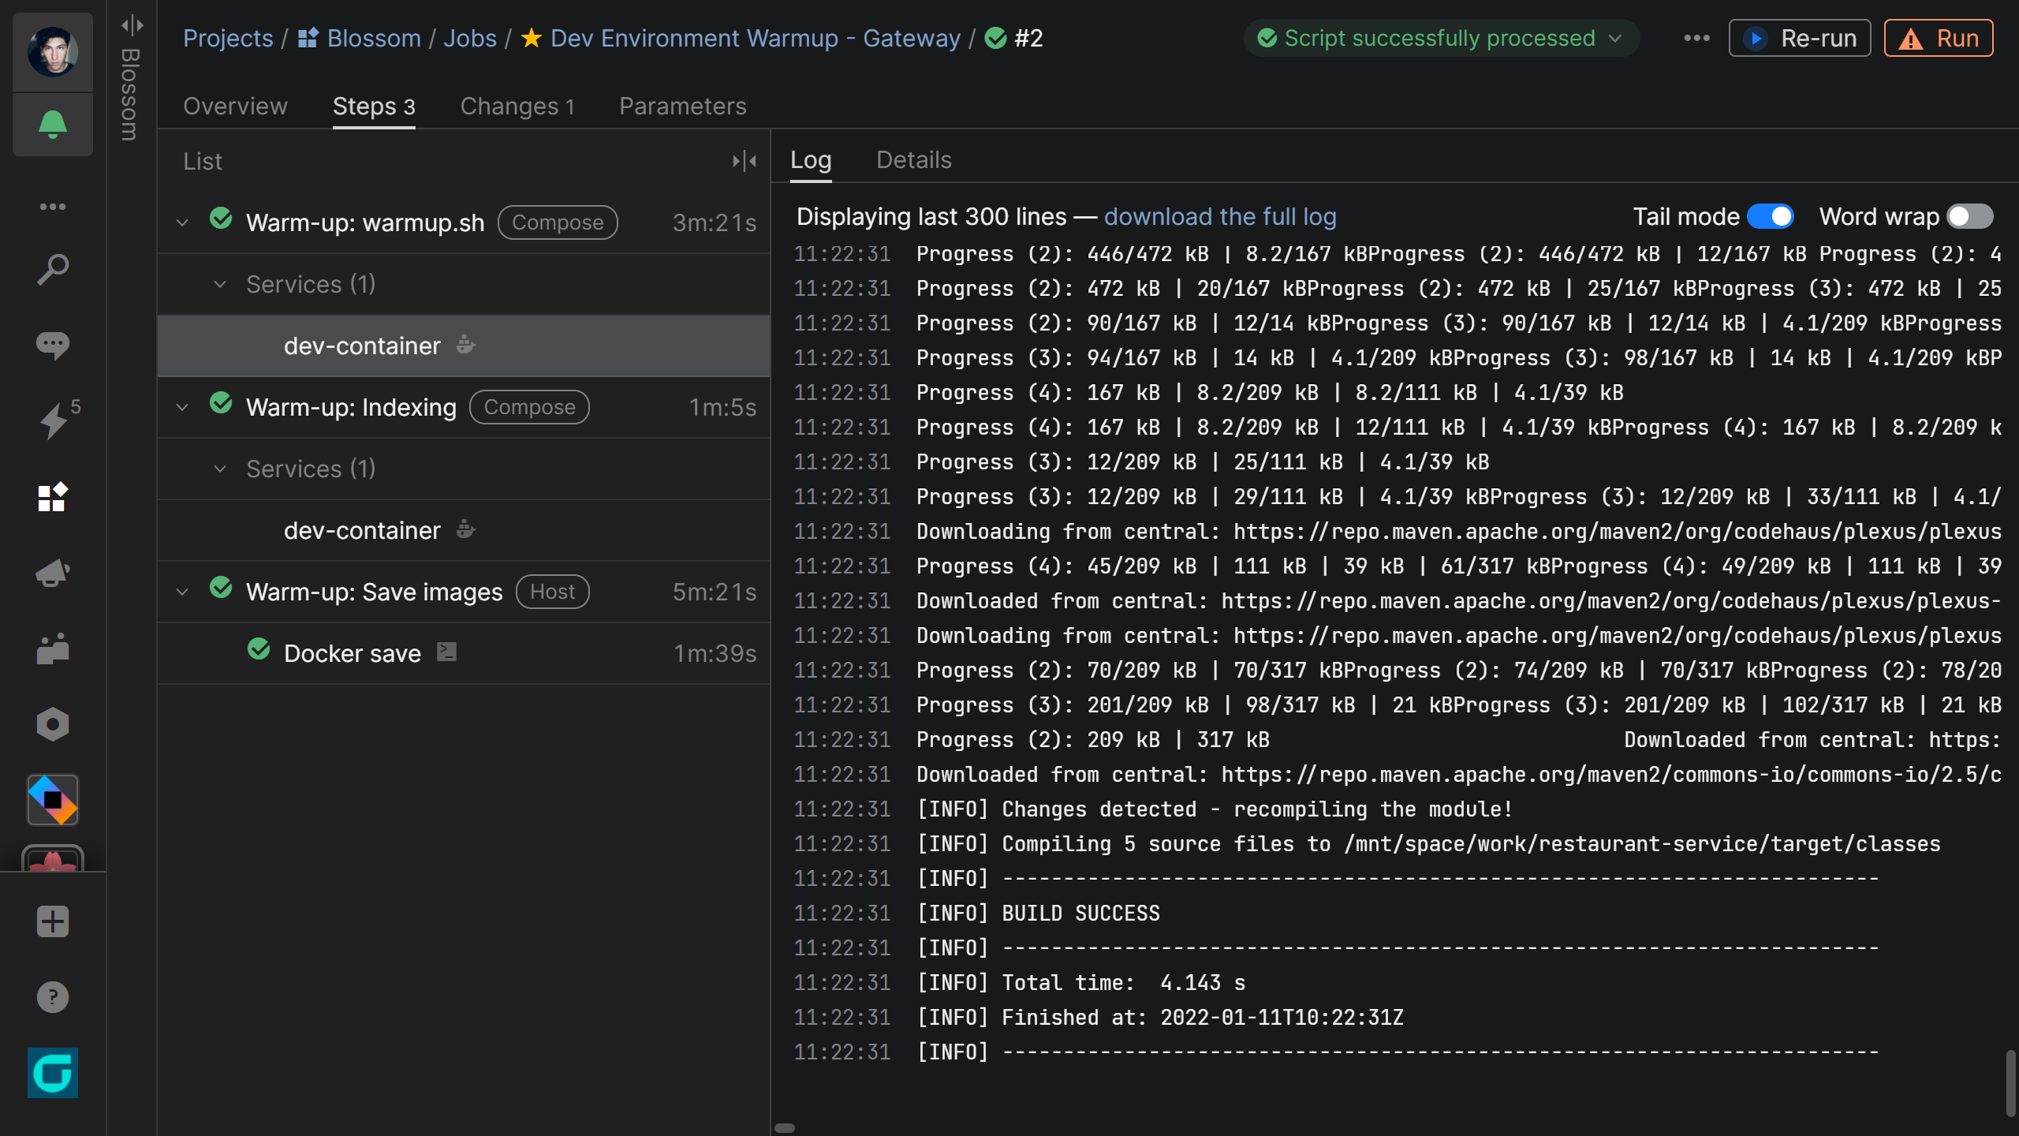The image size is (2019, 1136).
Task: Open Dev Environment Warmup - Gateway breadcrumb
Action: pyautogui.click(x=755, y=38)
